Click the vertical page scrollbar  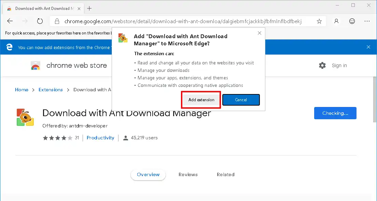point(375,99)
